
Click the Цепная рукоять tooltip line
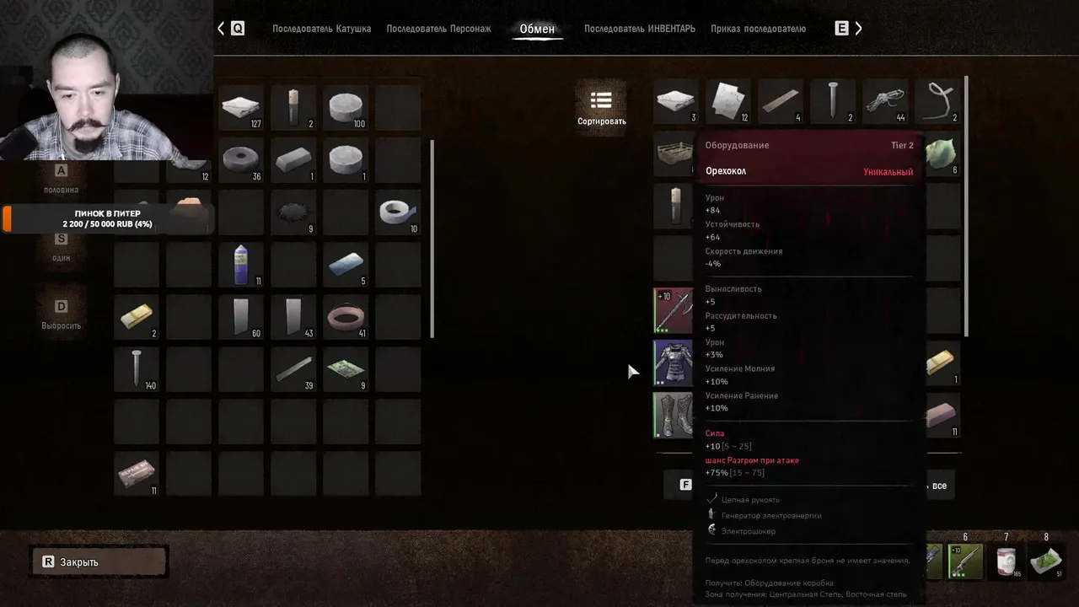[x=750, y=500]
